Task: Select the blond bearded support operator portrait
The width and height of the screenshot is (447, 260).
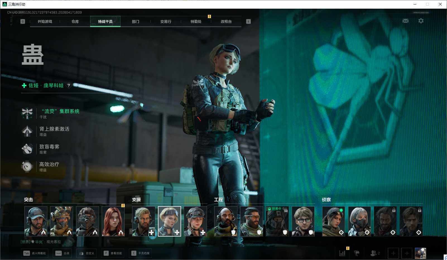Action: 144,221
